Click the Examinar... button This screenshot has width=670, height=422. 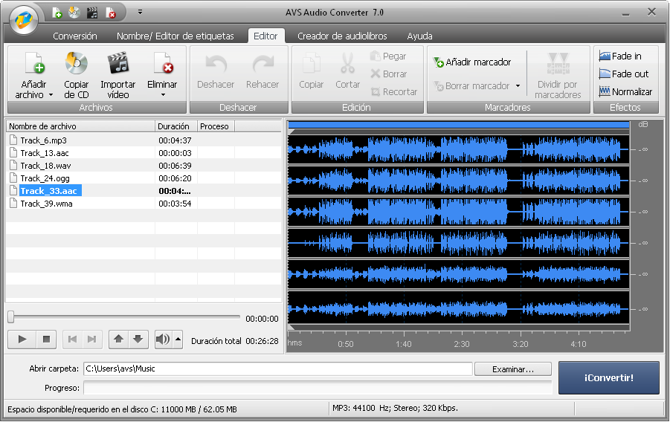coord(513,369)
